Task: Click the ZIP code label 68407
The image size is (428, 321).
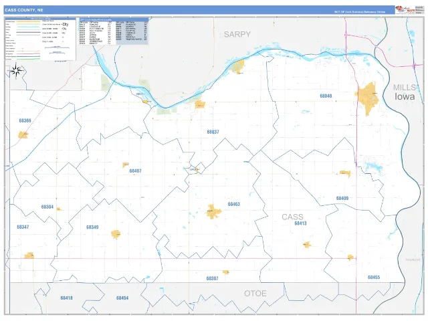Action: pyautogui.click(x=135, y=171)
